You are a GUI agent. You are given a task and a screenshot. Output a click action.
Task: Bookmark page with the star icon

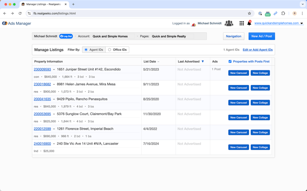coord(249,13)
